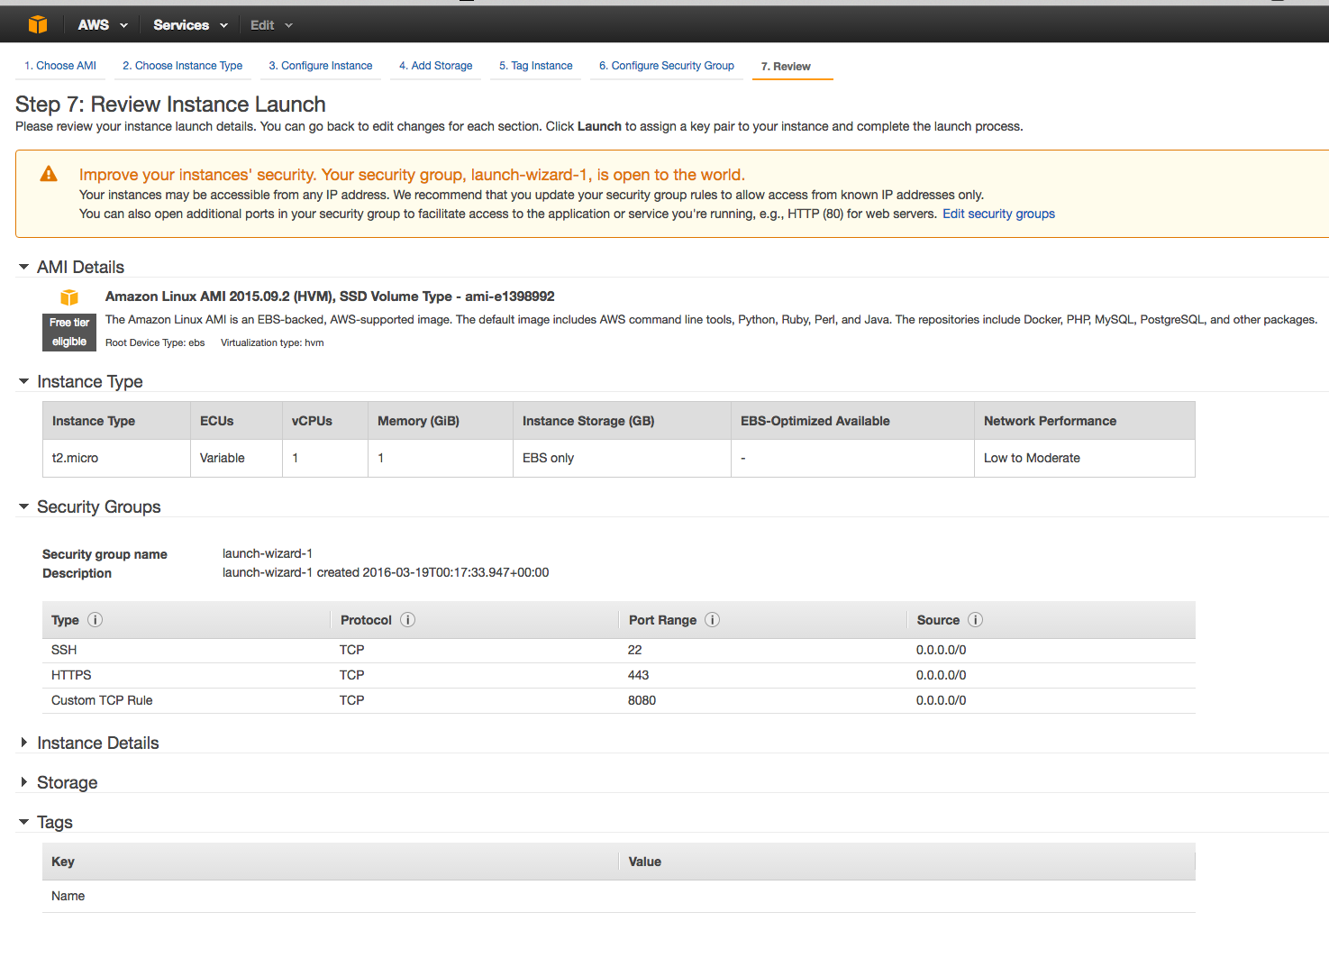Go to step 3 Configure Instance
The image size is (1329, 967).
click(321, 66)
